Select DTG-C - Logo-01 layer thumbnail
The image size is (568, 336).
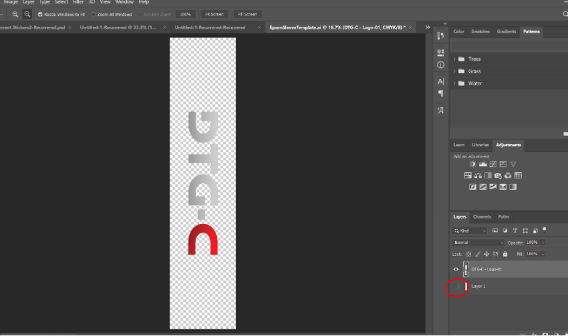click(x=465, y=269)
